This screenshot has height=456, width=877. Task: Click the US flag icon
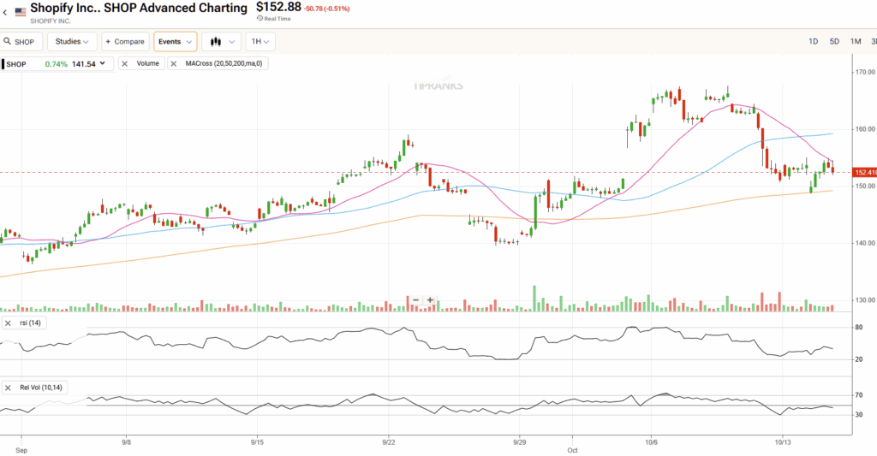point(21,12)
